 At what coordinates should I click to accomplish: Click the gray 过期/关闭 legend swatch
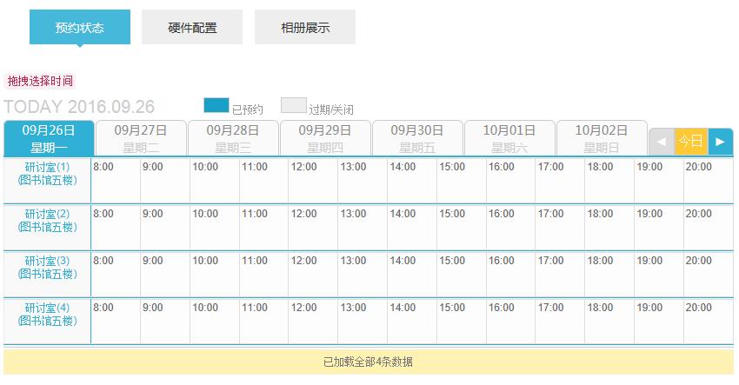pyautogui.click(x=294, y=105)
